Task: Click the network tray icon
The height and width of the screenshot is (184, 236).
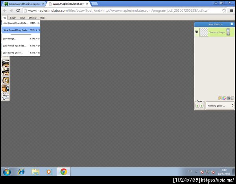Action: point(207,172)
